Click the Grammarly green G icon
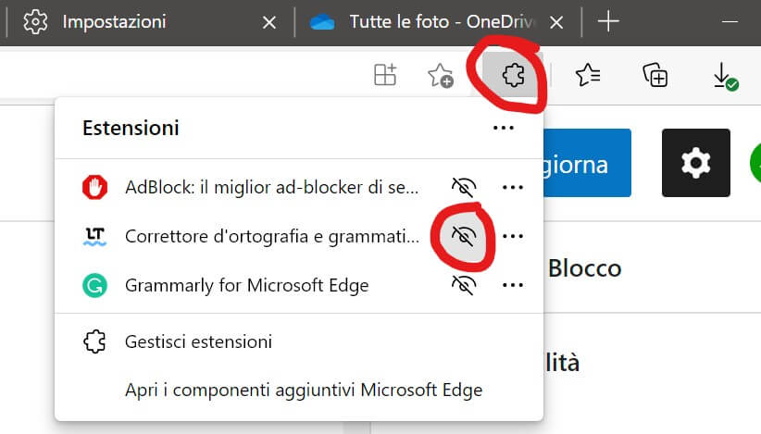The image size is (761, 434). coord(95,285)
